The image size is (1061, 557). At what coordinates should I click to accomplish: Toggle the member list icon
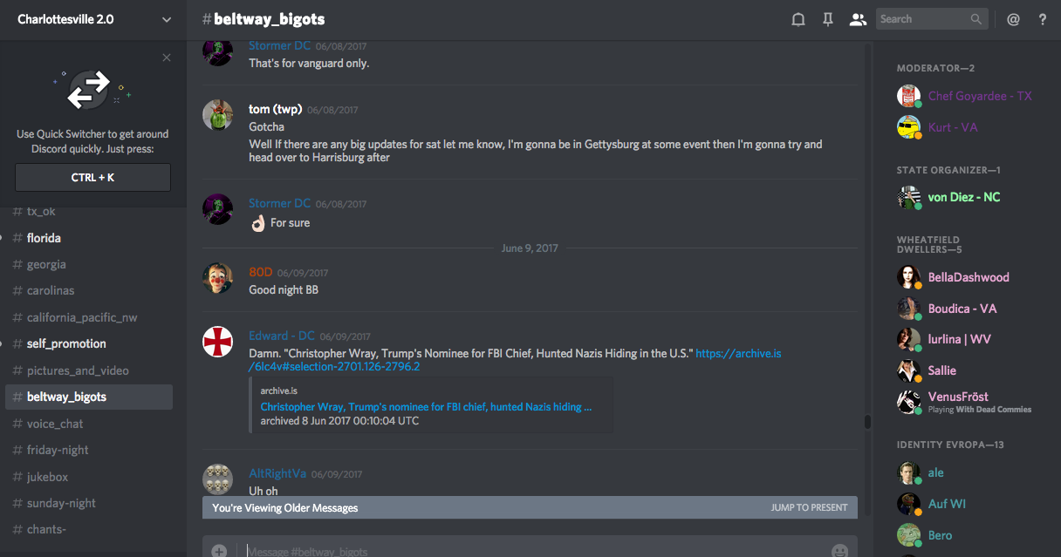(858, 19)
